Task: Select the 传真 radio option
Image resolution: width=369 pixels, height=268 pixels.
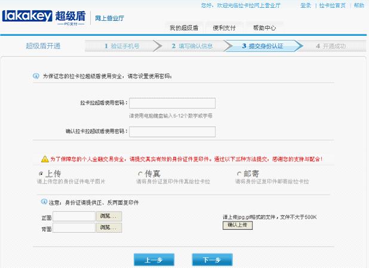Action: click(140, 174)
